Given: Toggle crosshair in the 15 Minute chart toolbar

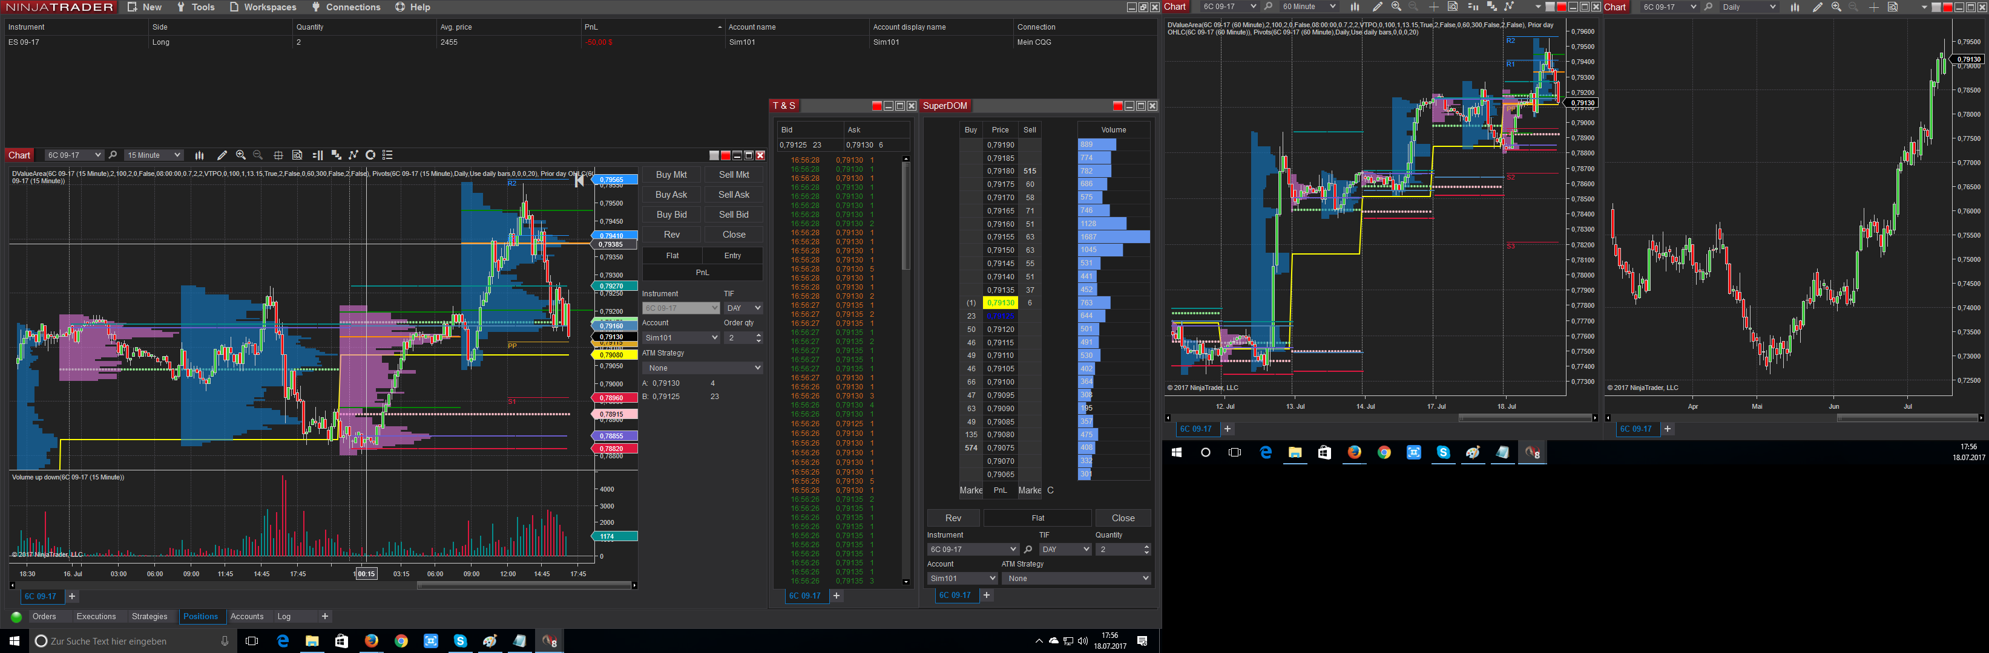Looking at the screenshot, I should pos(278,155).
